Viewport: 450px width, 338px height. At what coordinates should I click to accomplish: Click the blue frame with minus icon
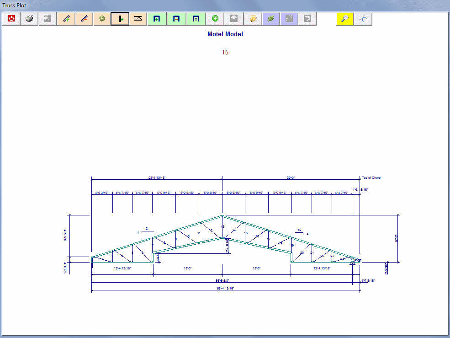(176, 19)
